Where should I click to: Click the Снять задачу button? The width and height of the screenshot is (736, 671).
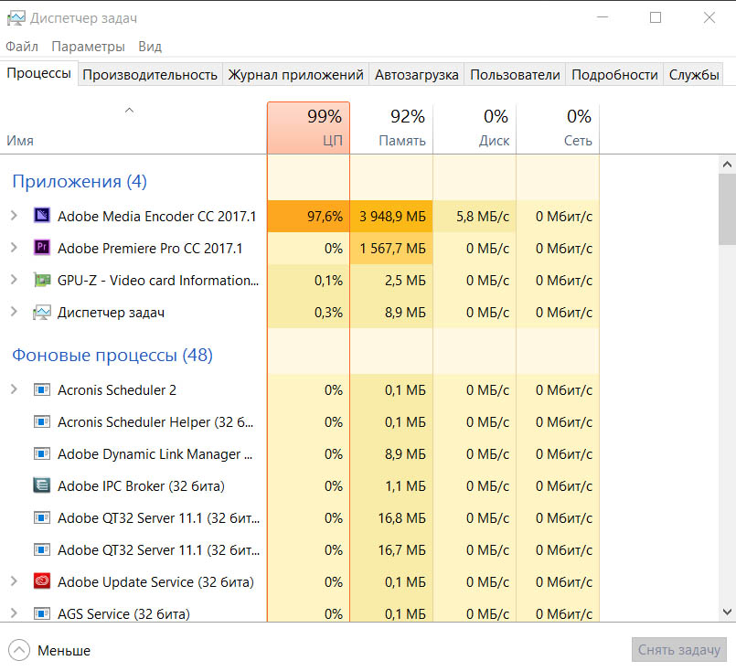(678, 649)
